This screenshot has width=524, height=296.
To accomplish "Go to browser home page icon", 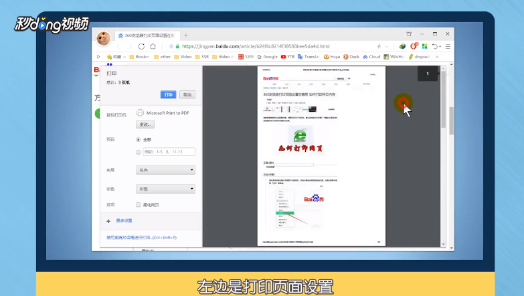I will 153,46.
